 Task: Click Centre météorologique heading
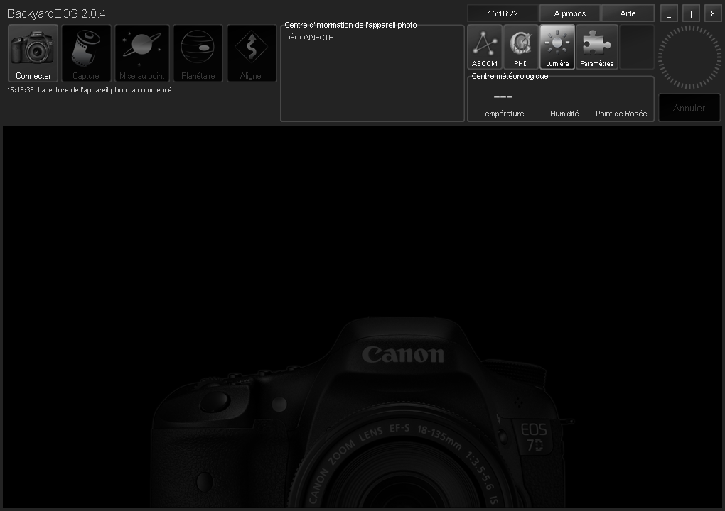[510, 76]
